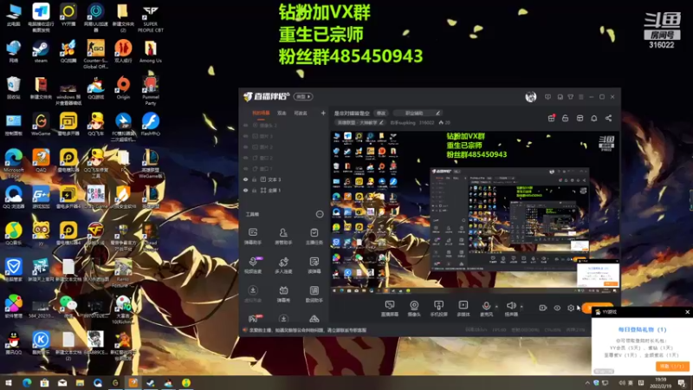The image size is (693, 390).
Task: Show hidden system tray icons
Action: [587, 383]
